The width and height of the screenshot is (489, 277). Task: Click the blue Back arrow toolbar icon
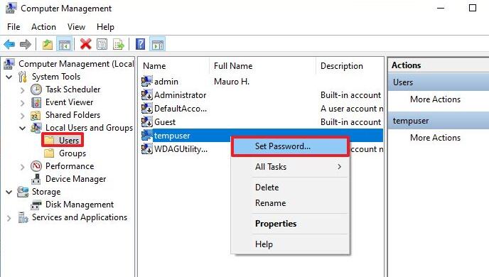point(9,45)
